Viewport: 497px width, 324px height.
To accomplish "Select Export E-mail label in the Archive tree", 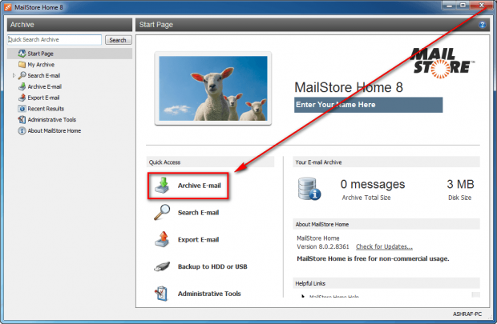I will [43, 98].
